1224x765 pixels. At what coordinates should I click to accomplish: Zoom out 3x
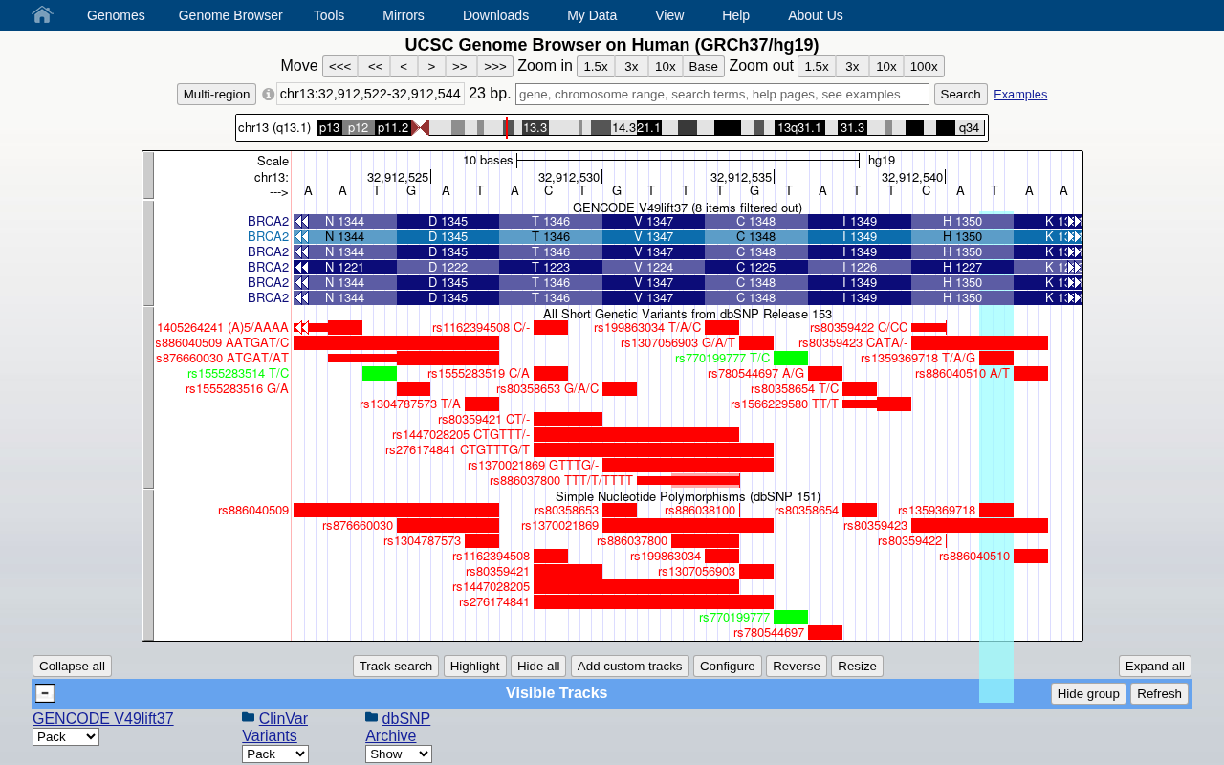point(852,66)
